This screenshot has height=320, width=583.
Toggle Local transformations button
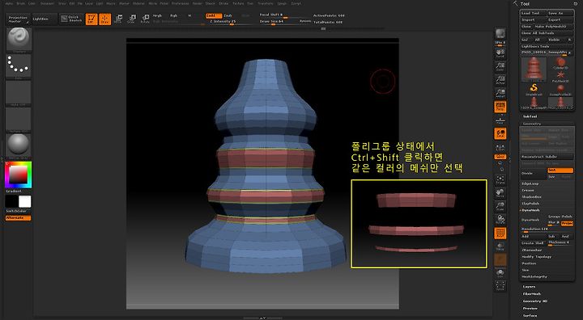500,133
